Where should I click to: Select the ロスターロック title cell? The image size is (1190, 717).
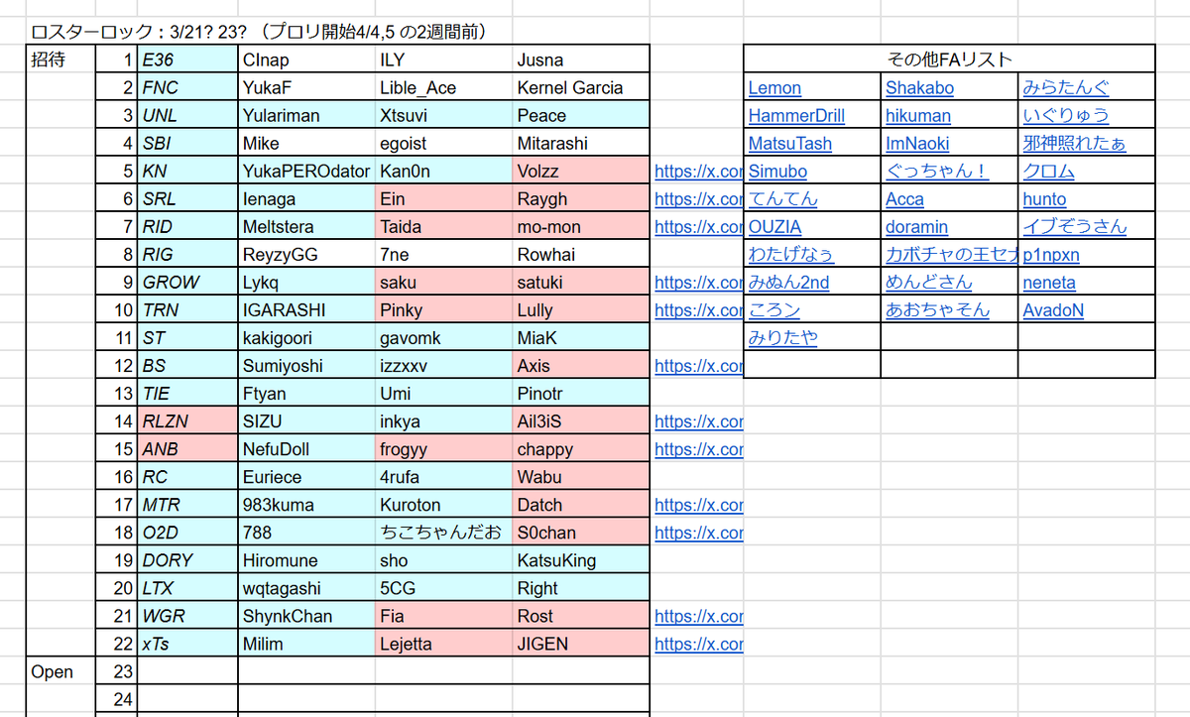click(260, 32)
